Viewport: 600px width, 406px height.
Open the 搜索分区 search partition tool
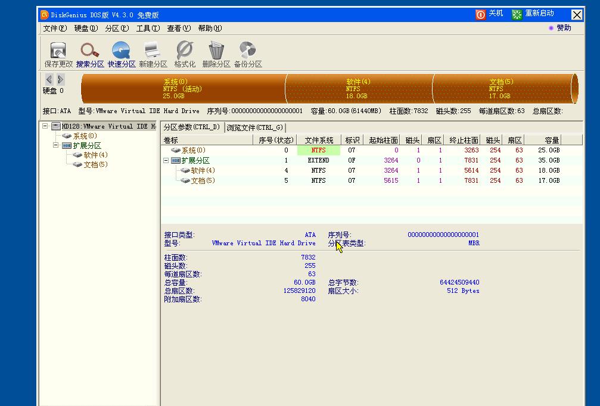click(x=89, y=51)
